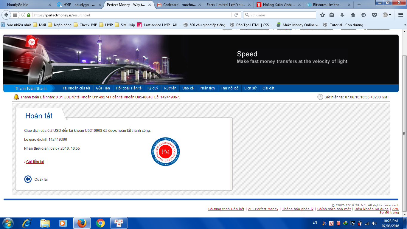Show site information via the circled i icon

pyautogui.click(x=23, y=15)
